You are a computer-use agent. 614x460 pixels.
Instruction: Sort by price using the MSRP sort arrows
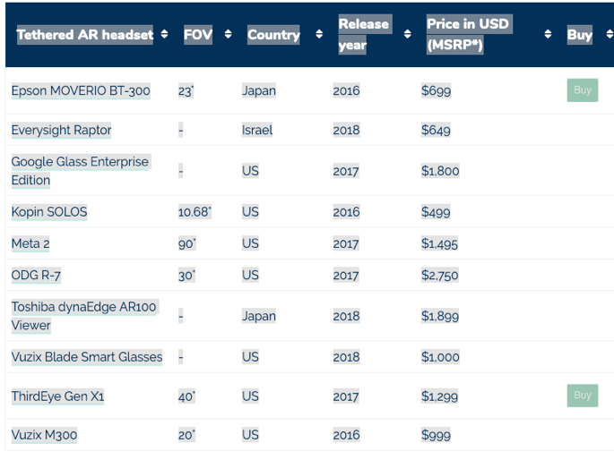point(548,35)
